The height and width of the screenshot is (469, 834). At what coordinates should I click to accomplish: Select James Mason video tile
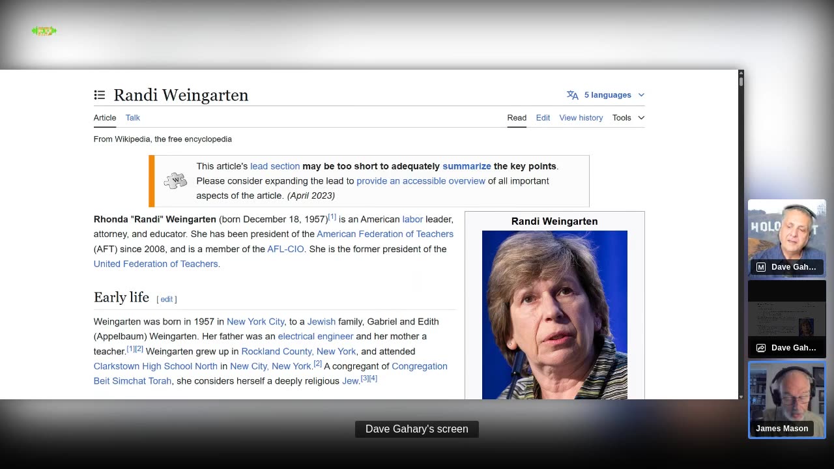coord(787,399)
